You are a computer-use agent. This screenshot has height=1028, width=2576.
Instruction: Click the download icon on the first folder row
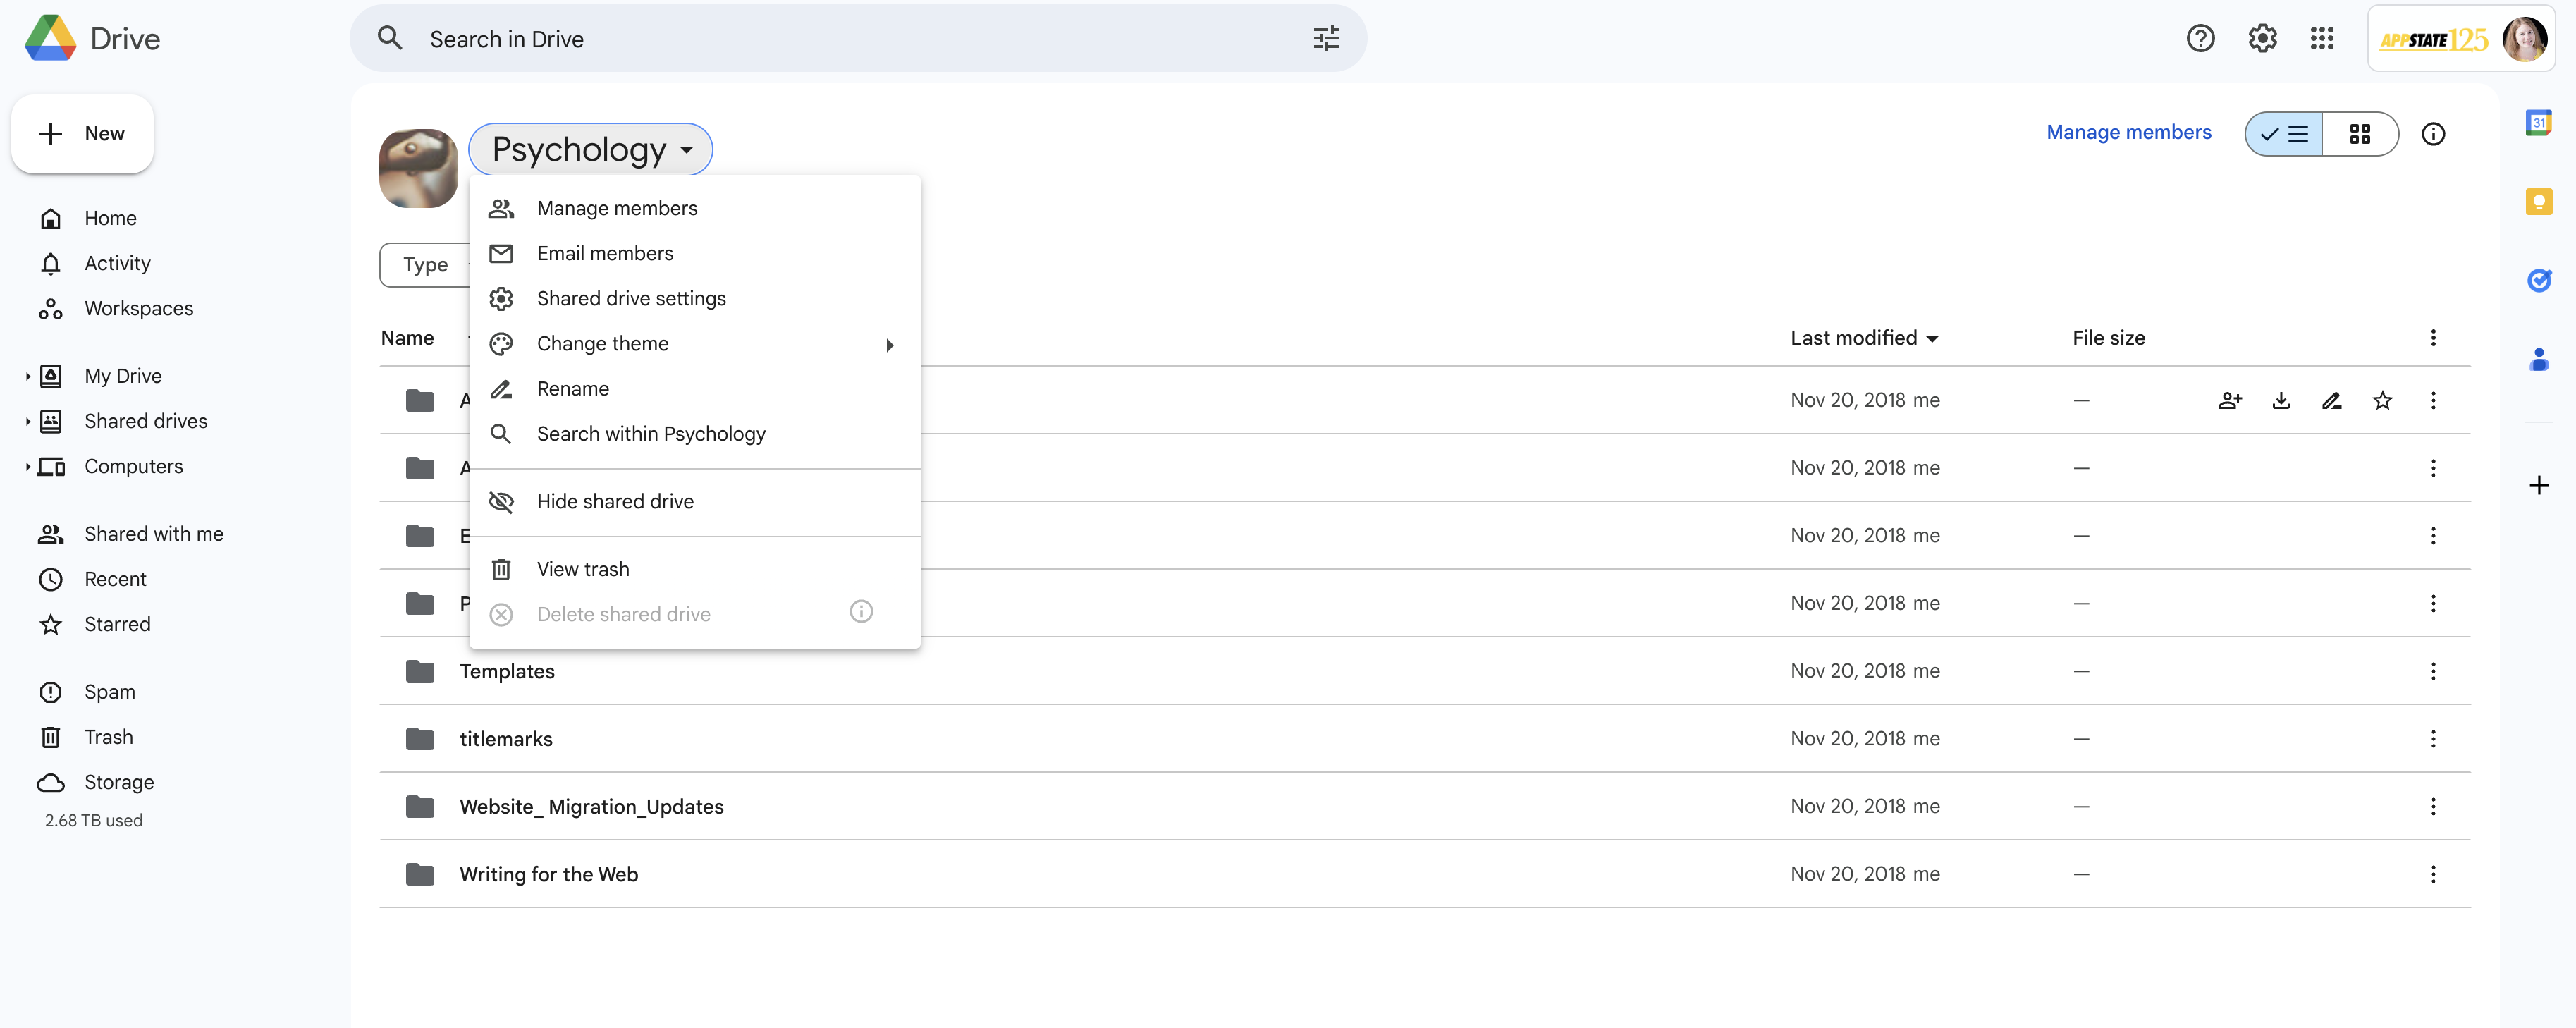coord(2280,401)
